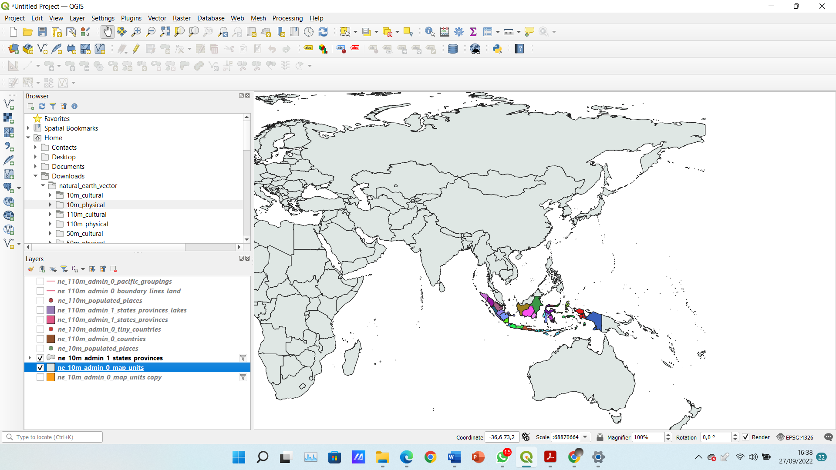The image size is (836, 470).
Task: Open the Scale dropdown arrow
Action: coord(585,437)
